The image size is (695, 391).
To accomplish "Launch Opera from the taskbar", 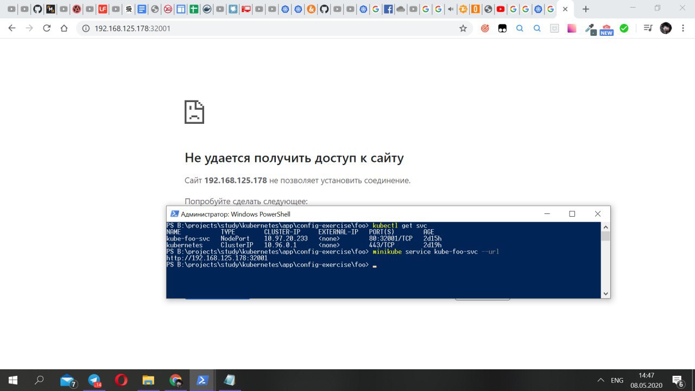I will click(x=122, y=380).
